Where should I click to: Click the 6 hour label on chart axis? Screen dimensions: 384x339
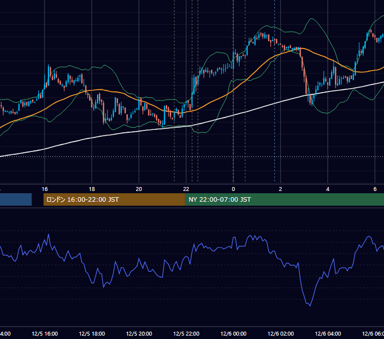coord(375,189)
